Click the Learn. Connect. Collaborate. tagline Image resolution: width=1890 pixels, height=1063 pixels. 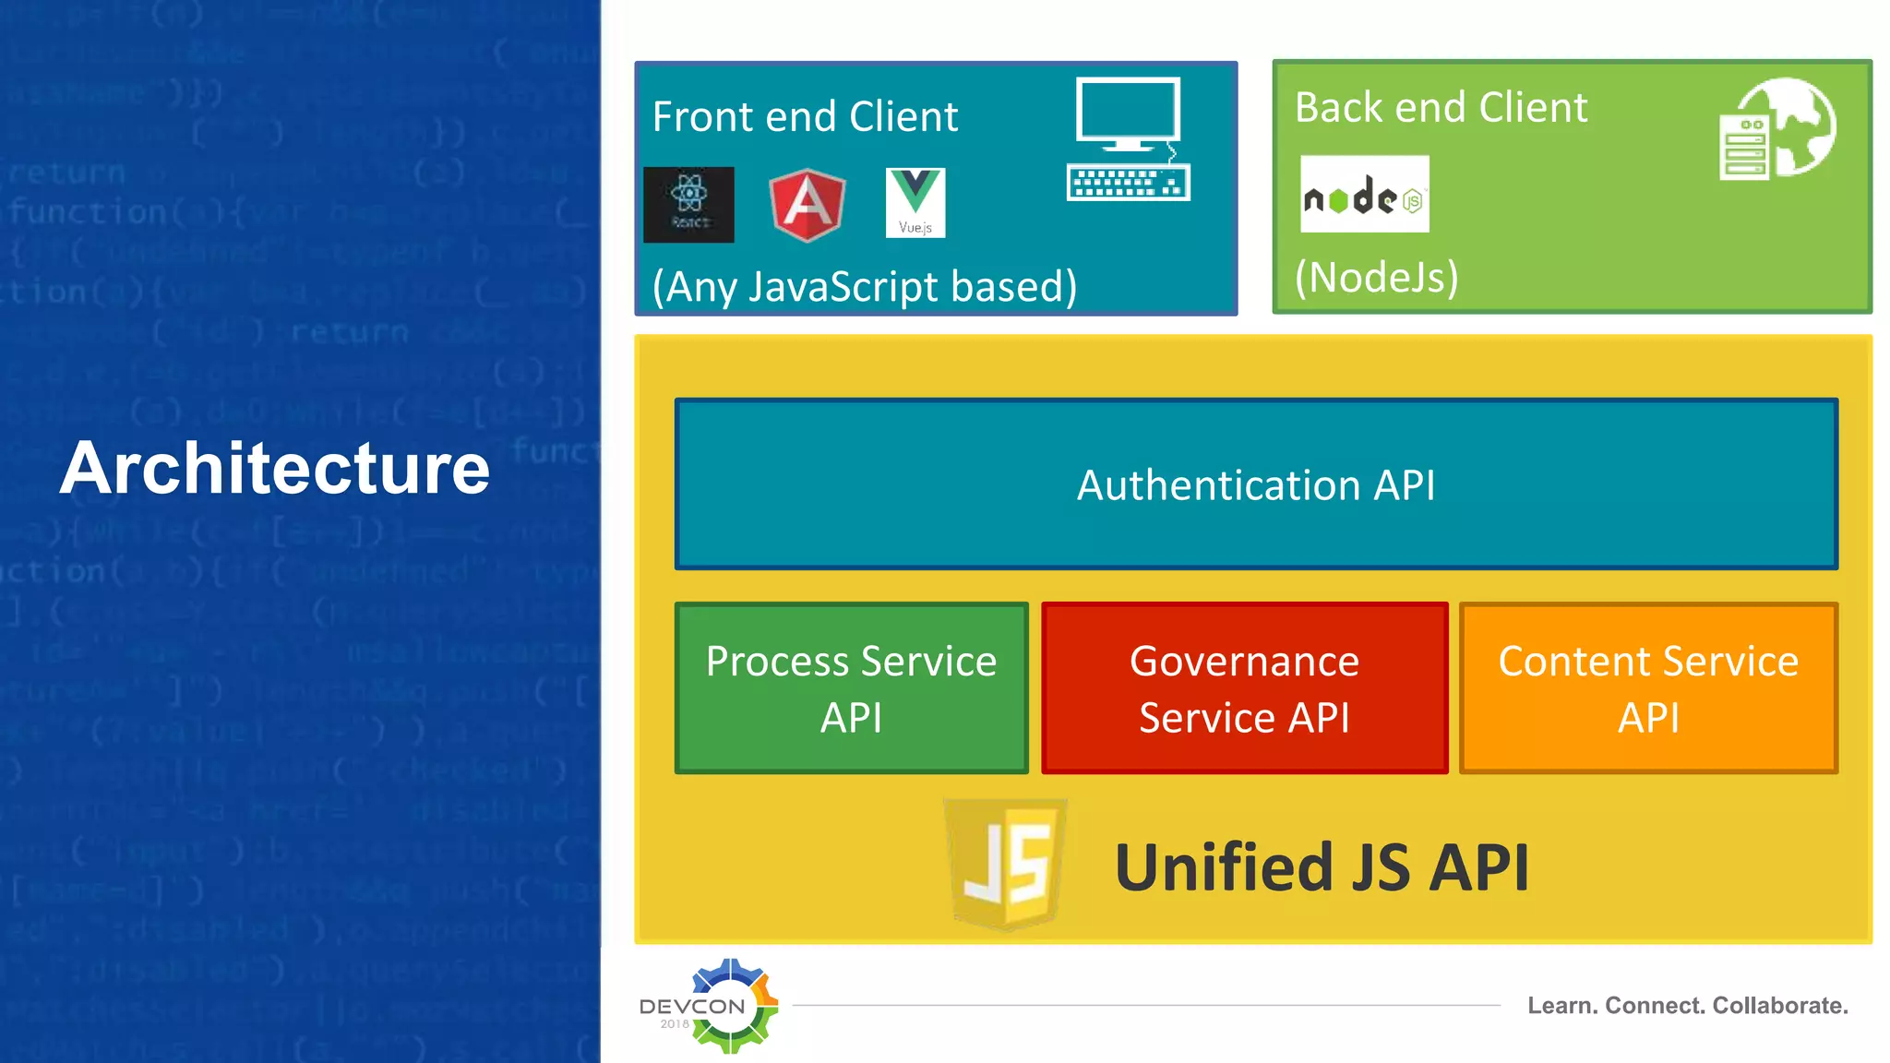coord(1688,1006)
